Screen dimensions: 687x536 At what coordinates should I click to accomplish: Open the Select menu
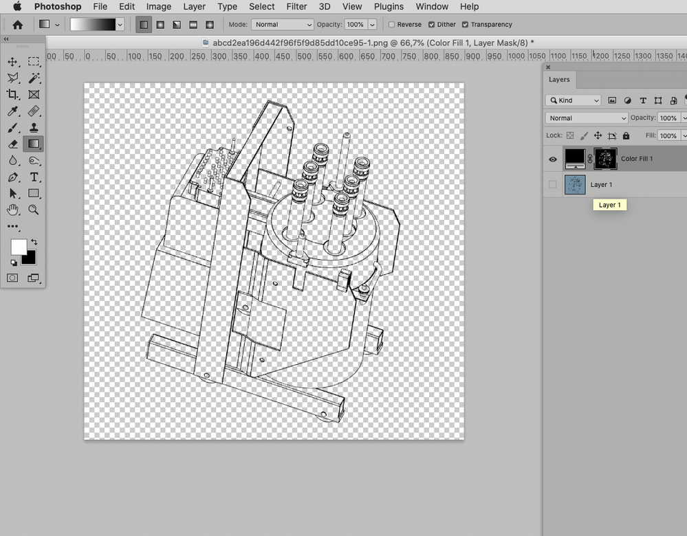click(261, 7)
